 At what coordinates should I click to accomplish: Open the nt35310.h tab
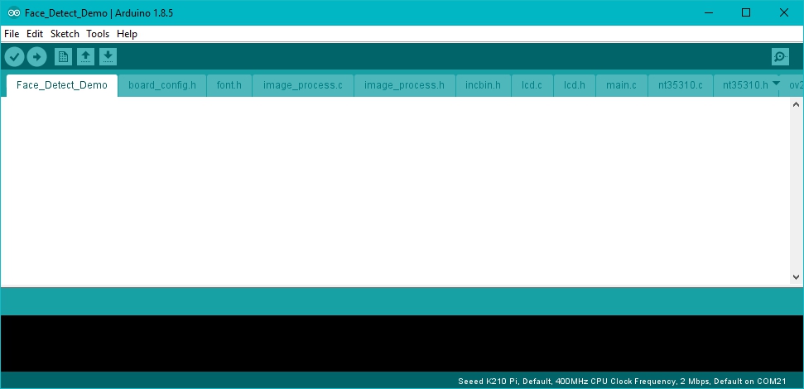[x=745, y=85]
